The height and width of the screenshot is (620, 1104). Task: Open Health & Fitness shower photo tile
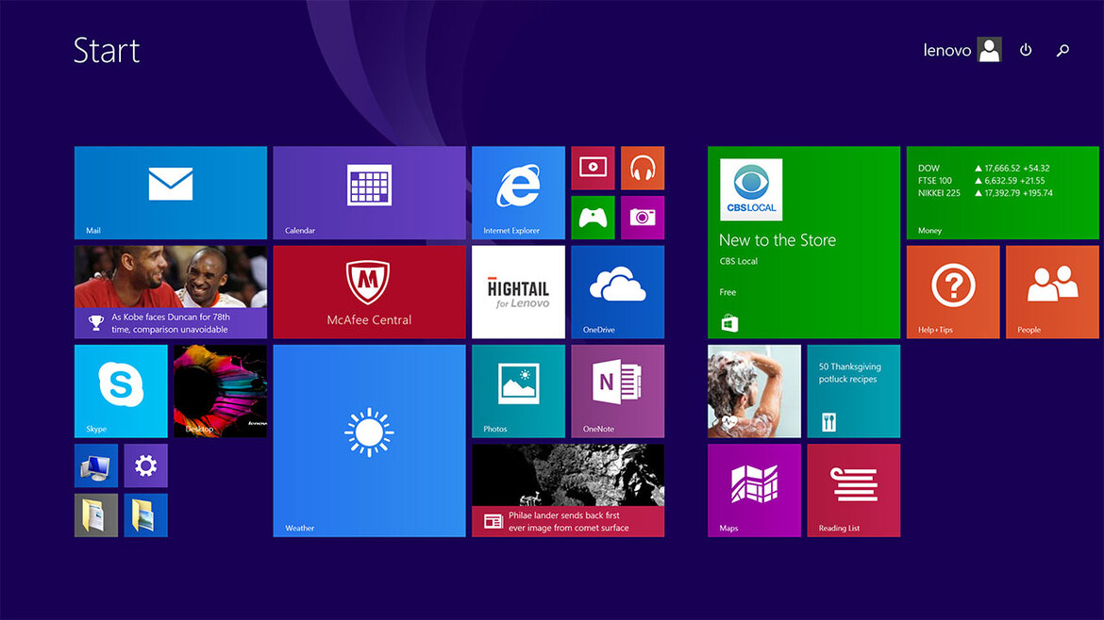point(754,391)
